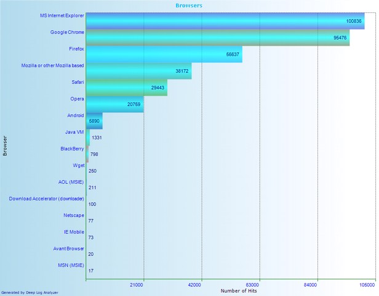
Task: Select the MS Internet Explorer bar
Action: tap(225, 20)
